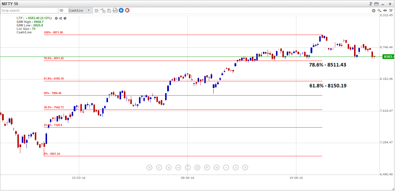Jump to chart end with double-right arrows
This screenshot has height=191, width=395.
pyautogui.click(x=245, y=167)
